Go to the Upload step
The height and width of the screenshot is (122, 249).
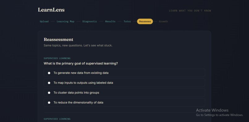pyautogui.click(x=44, y=21)
